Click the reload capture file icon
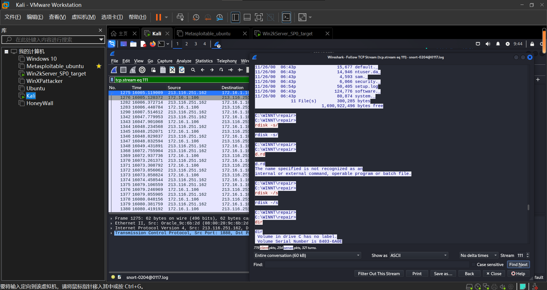Image resolution: width=547 pixels, height=290 pixels. pos(182,70)
